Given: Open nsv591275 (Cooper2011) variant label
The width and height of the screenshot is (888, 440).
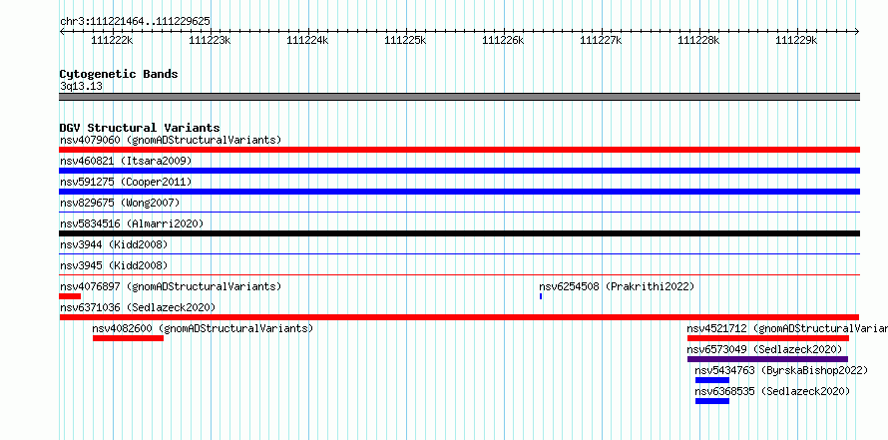Looking at the screenshot, I should pos(126,182).
